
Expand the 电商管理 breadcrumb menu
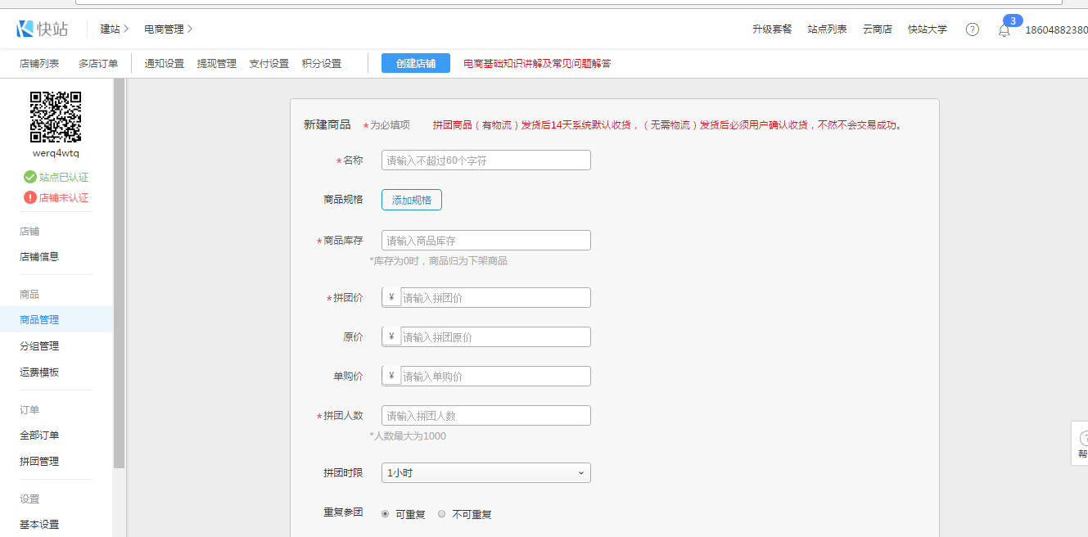(x=168, y=29)
